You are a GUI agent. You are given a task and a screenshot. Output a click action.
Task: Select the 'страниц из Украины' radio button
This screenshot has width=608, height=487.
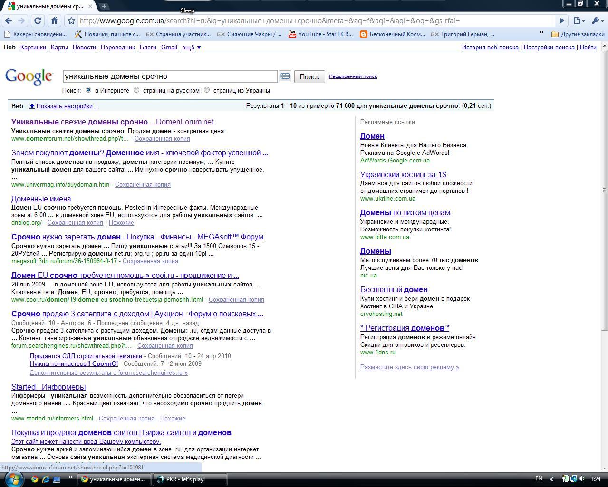coord(207,90)
